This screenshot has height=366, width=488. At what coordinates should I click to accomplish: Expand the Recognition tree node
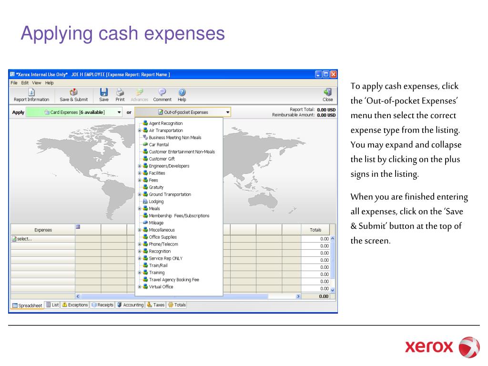pos(140,252)
